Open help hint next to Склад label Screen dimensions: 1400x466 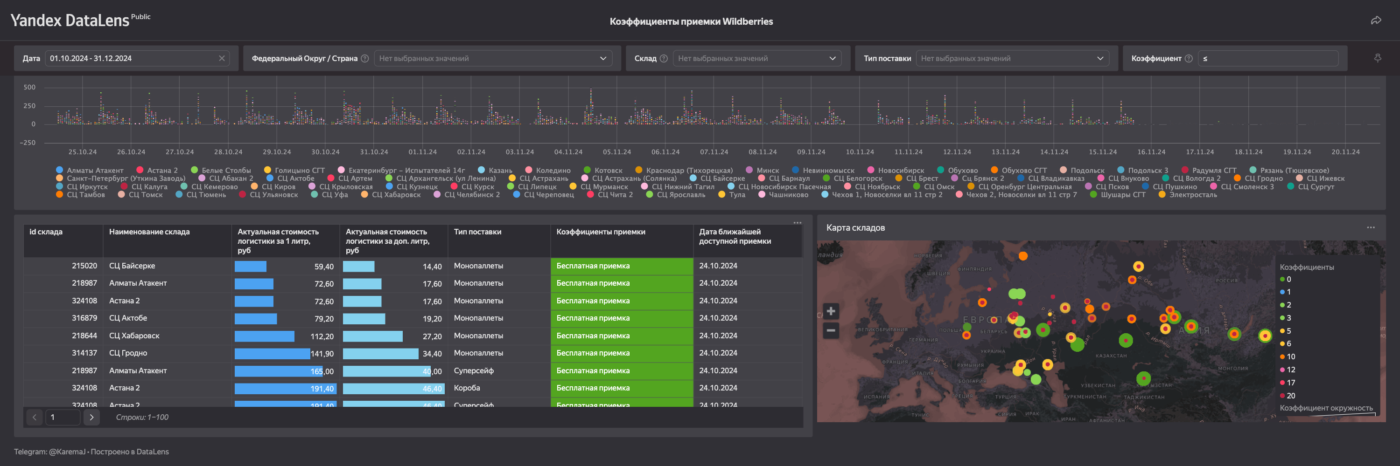click(x=664, y=59)
